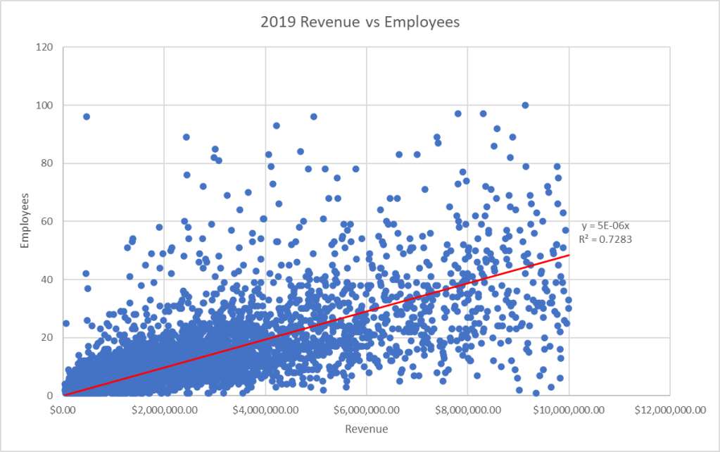Click the 100 label on vertical axis

[x=47, y=105]
